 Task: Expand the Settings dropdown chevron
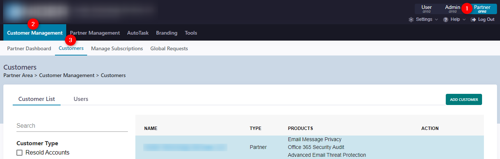(436, 19)
